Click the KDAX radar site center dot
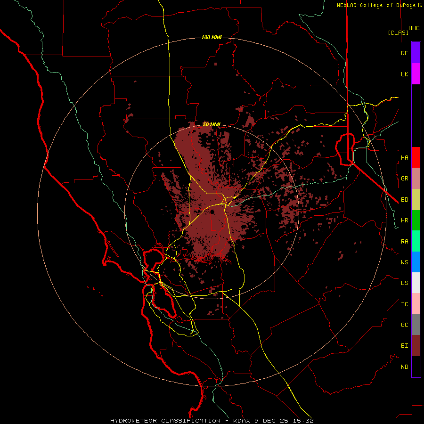The image size is (424, 424). (x=212, y=212)
